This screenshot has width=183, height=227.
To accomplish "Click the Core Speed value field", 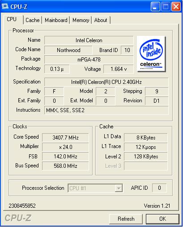I will (x=65, y=137).
